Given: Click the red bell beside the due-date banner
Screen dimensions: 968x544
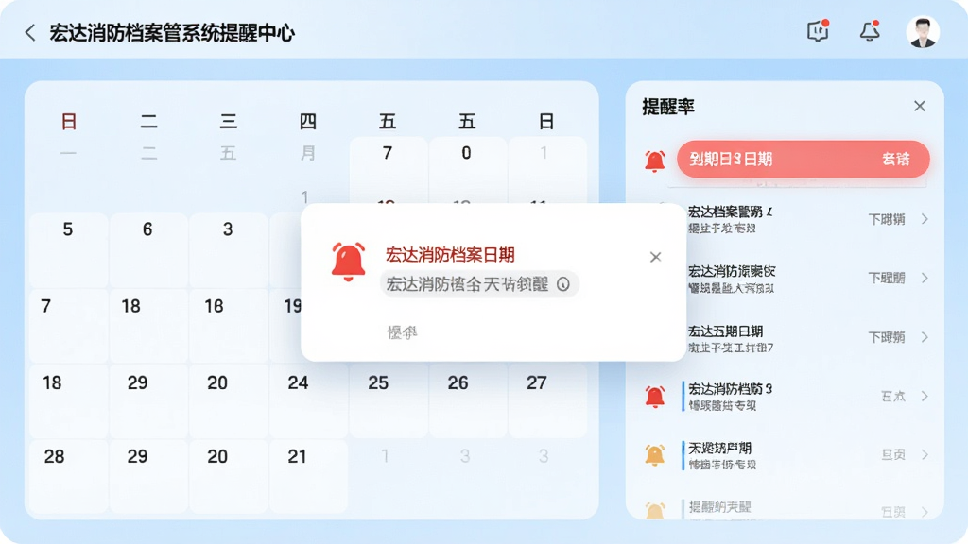Looking at the screenshot, I should (654, 161).
